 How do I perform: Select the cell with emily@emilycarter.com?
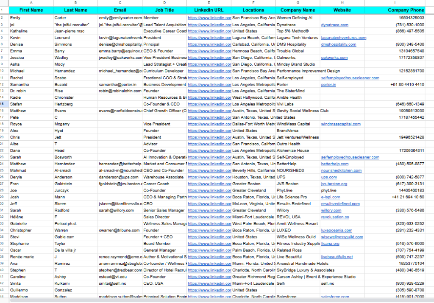pyautogui.click(x=120, y=18)
